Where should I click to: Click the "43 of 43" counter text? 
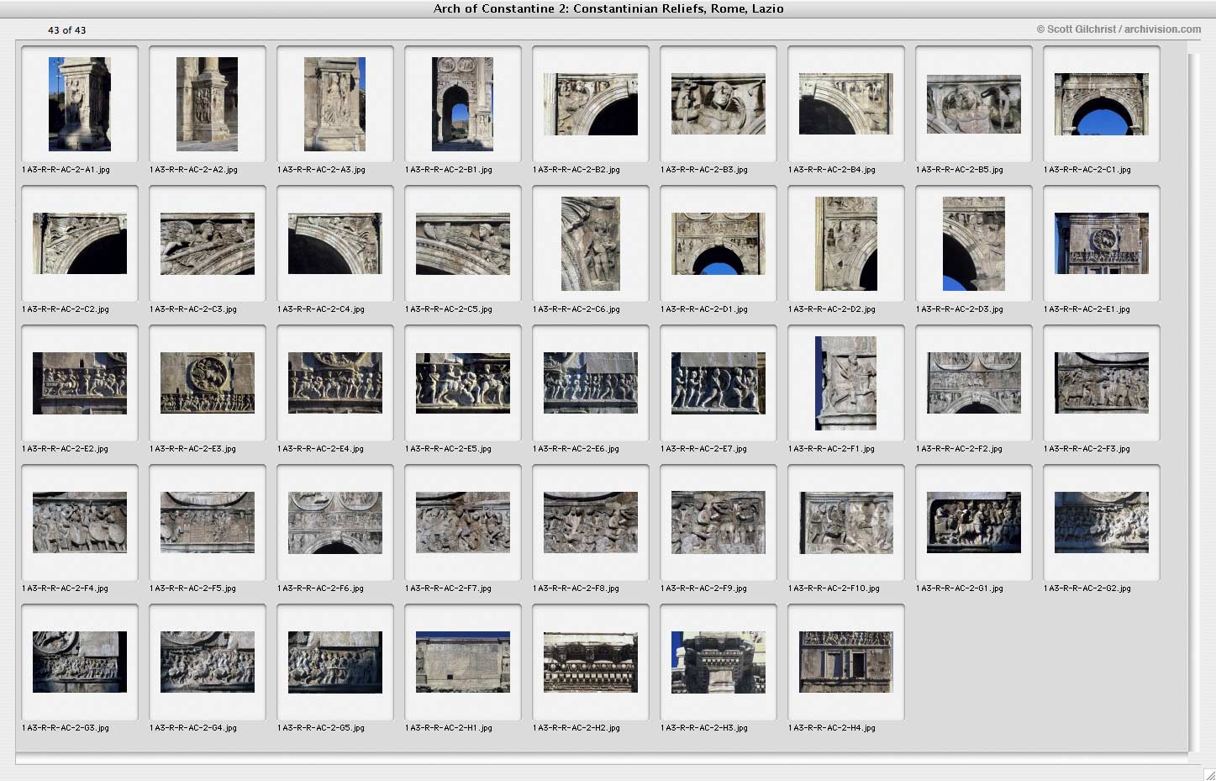(66, 30)
